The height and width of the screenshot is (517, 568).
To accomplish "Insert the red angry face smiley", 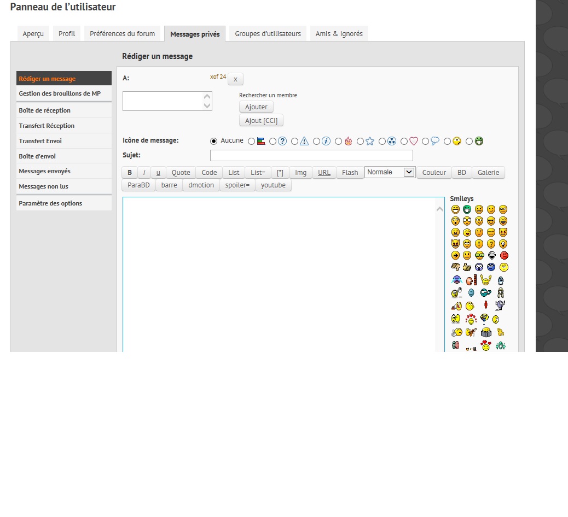I will [504, 255].
